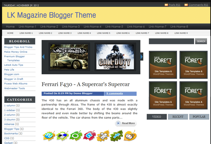
Task: Go to LK Magazine Blogger Theme title
Action: 51,15
